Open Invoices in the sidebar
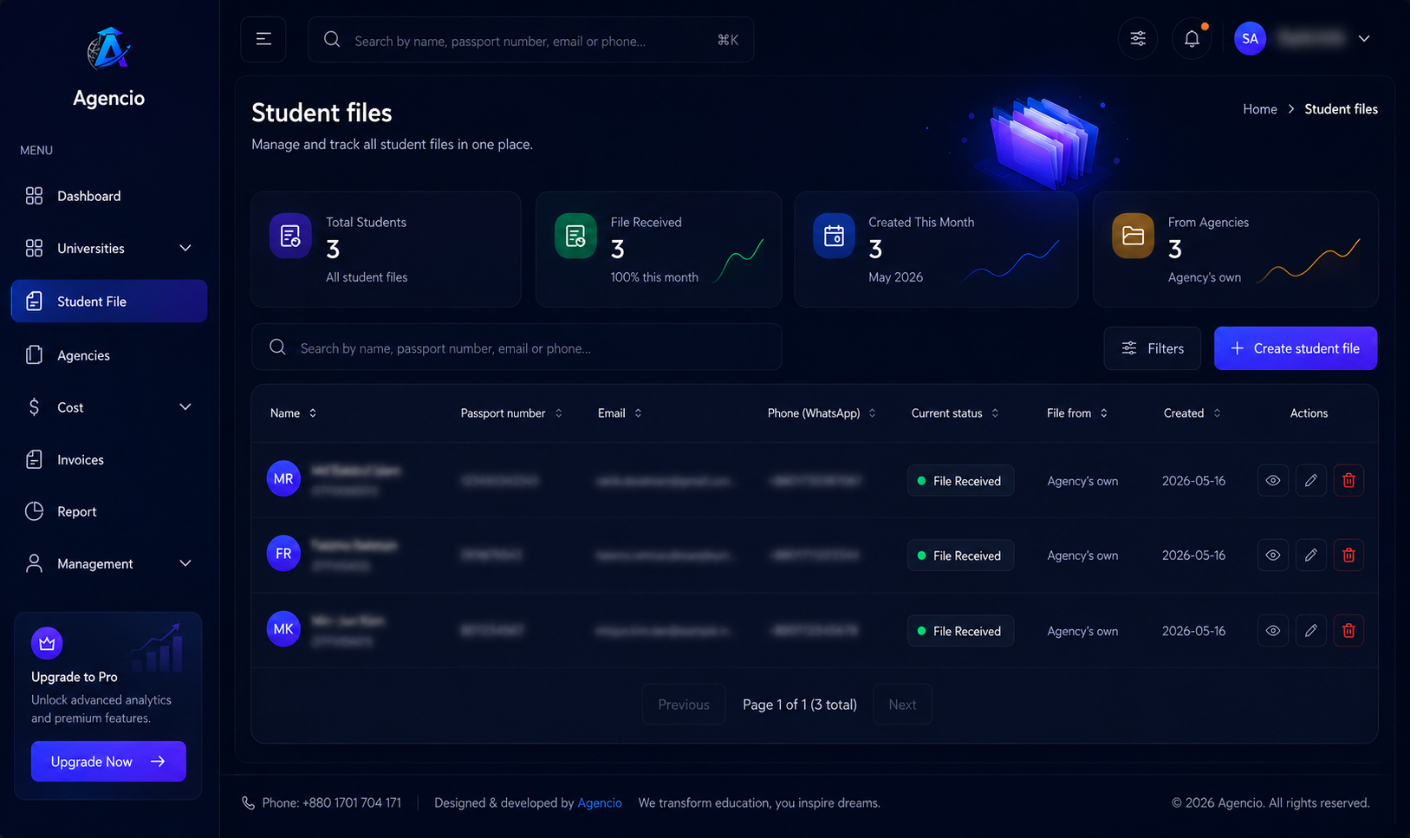Image resolution: width=1410 pixels, height=838 pixels. pyautogui.click(x=109, y=459)
